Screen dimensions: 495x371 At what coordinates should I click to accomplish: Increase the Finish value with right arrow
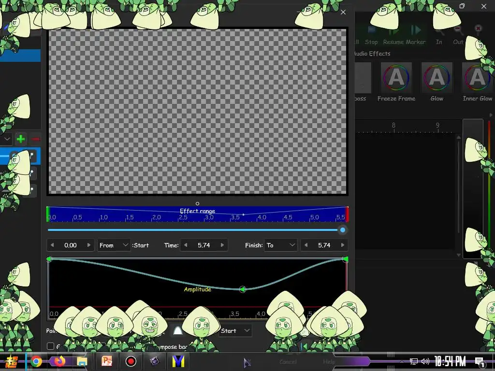click(x=343, y=245)
